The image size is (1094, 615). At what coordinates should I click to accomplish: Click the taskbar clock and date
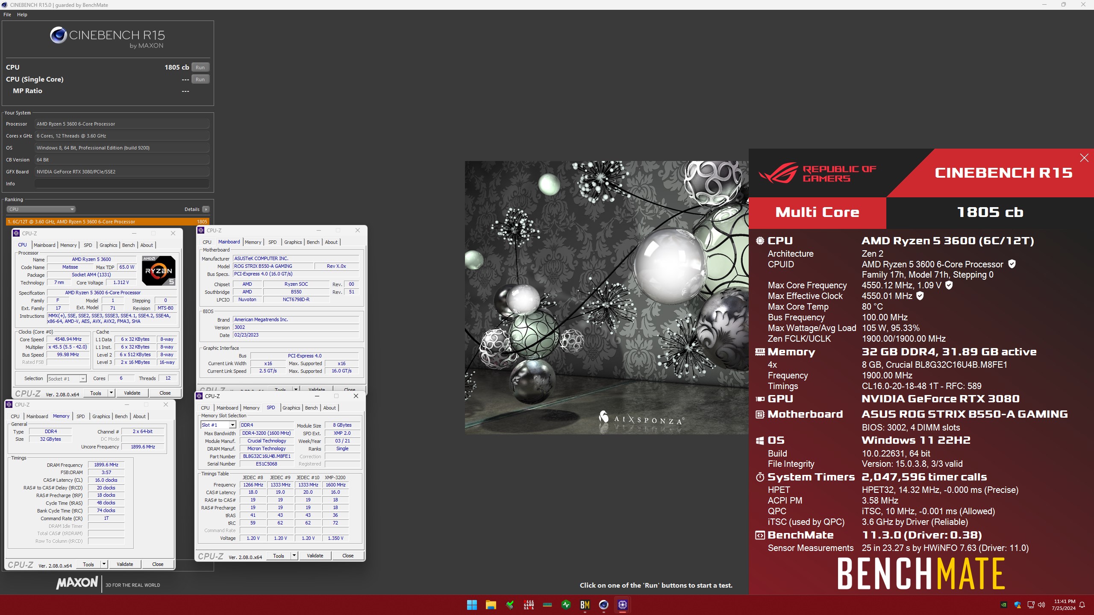[x=1064, y=605]
